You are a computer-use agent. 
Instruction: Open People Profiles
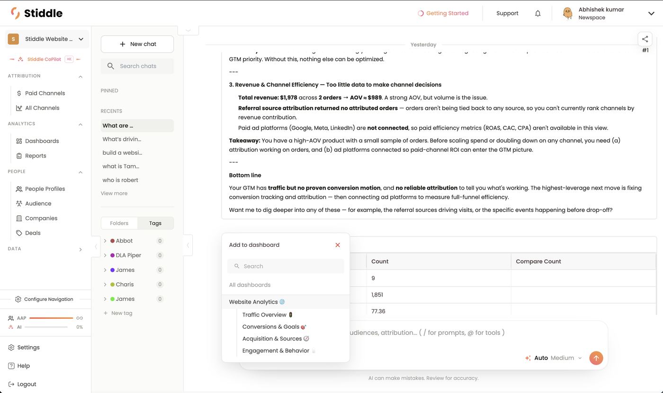tap(45, 189)
